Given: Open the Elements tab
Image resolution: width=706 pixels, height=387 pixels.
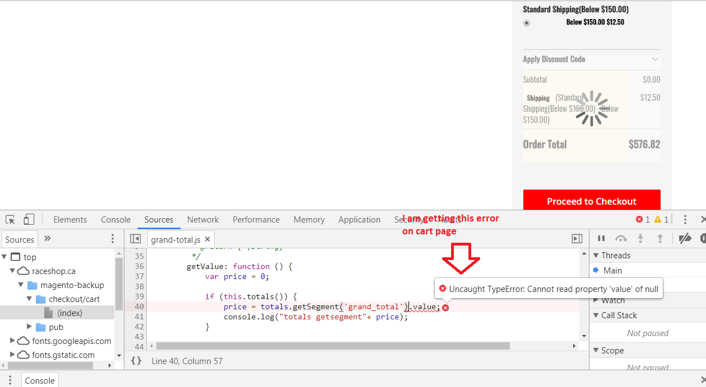Looking at the screenshot, I should coord(70,220).
